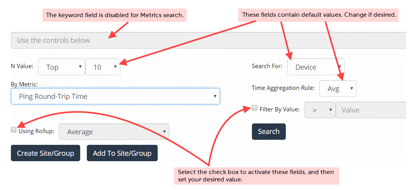
Task: Open the Average rollup dropdown
Action: [114, 132]
